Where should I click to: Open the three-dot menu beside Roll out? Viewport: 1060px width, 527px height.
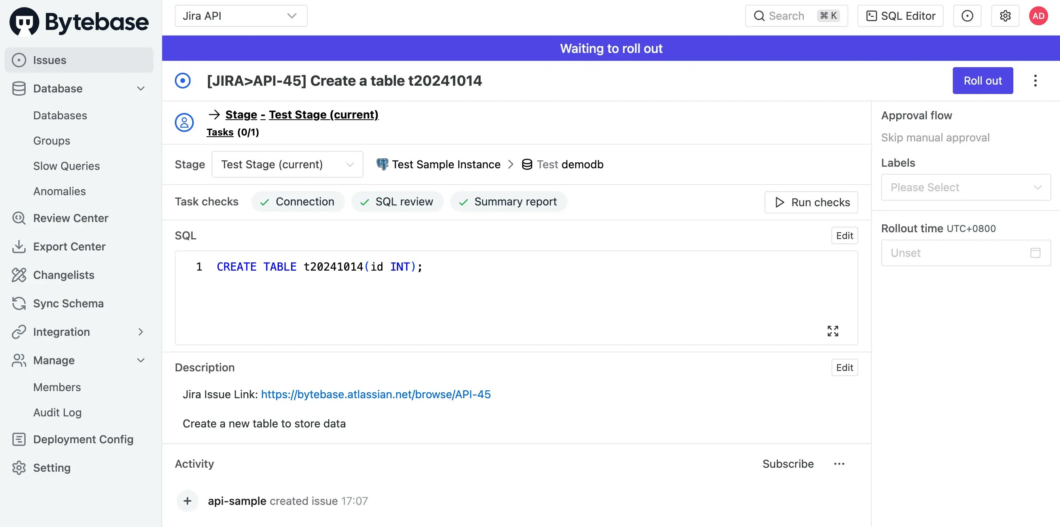[1035, 81]
